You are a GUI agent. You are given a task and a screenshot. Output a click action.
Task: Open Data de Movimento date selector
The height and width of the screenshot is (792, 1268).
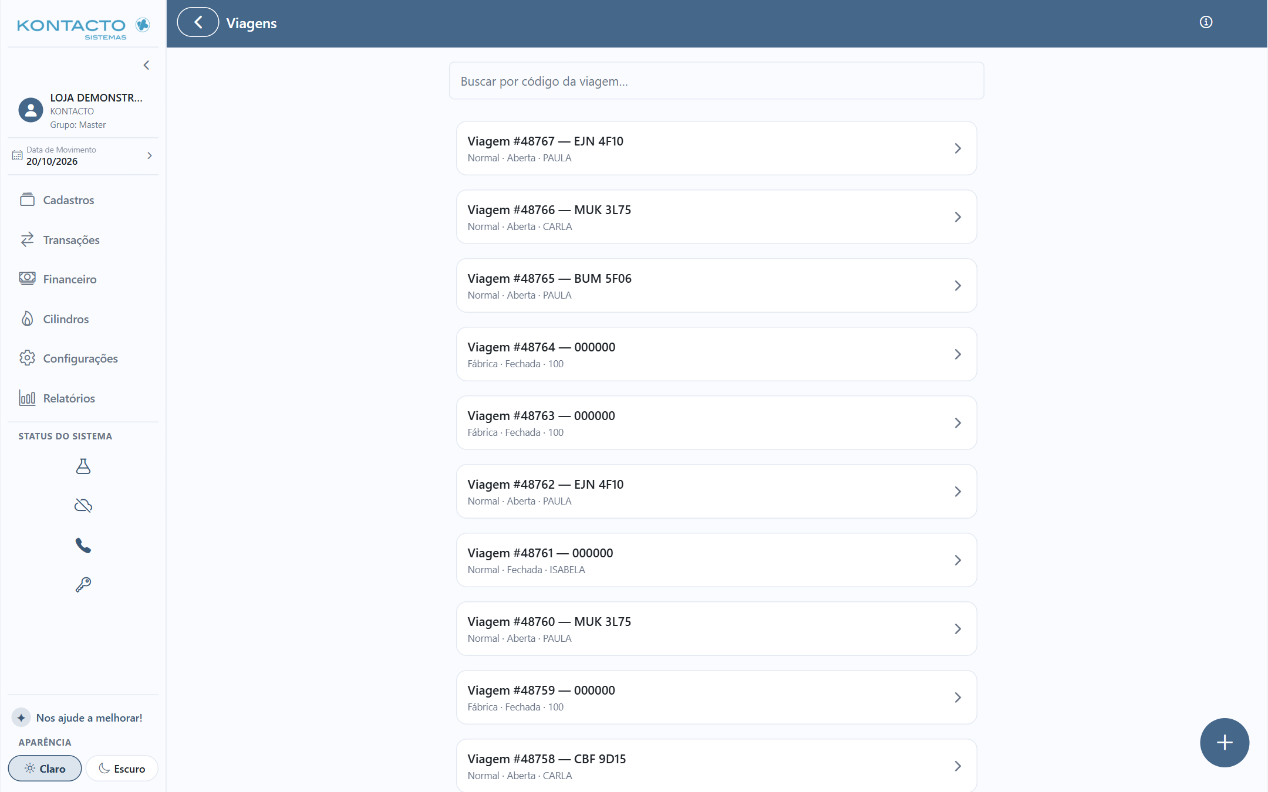(x=83, y=156)
